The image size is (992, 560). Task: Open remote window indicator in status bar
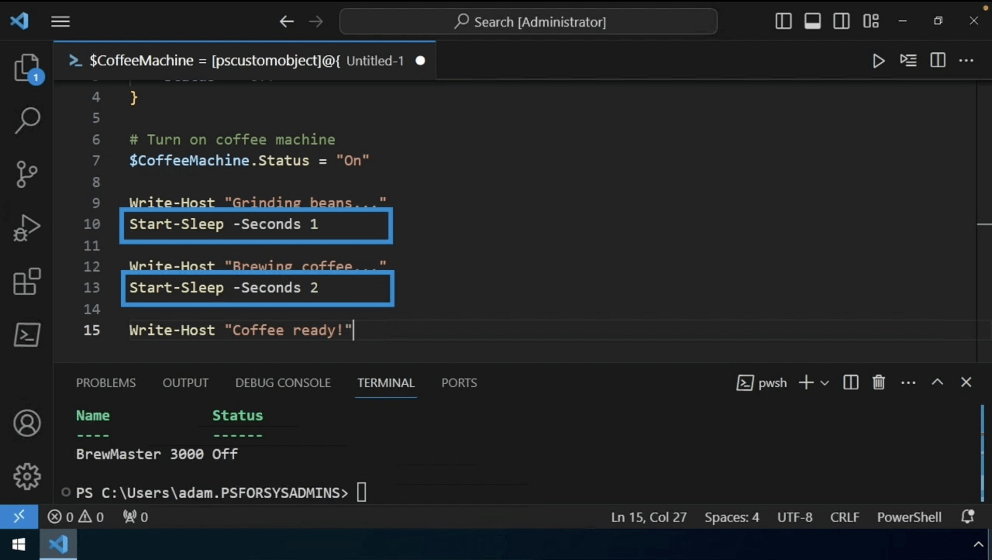point(19,516)
